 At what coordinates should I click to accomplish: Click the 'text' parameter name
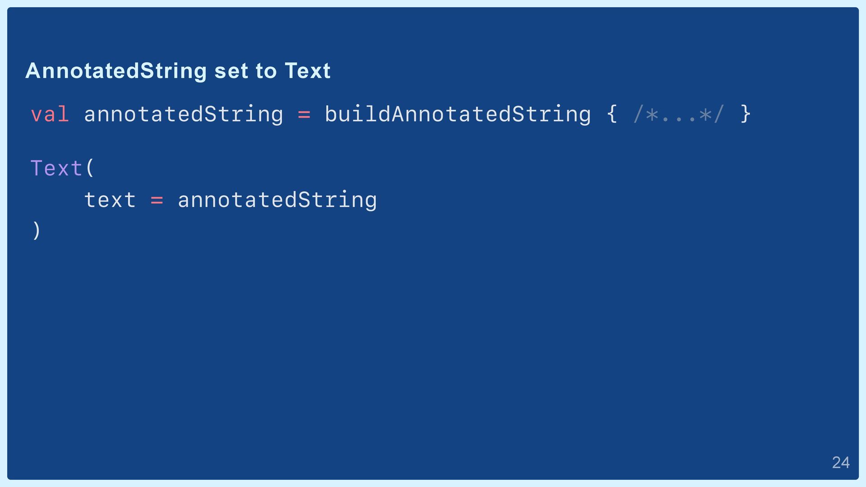pyautogui.click(x=110, y=200)
